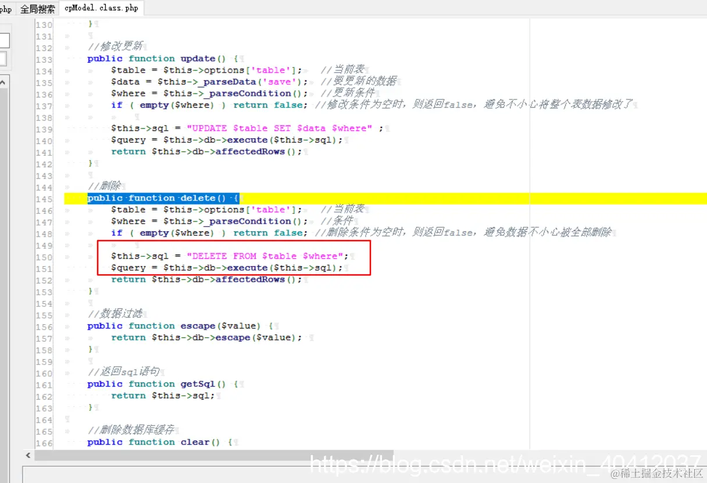707x483 pixels.
Task: Click 'return $this->sql;' on line 162
Action: pos(163,396)
